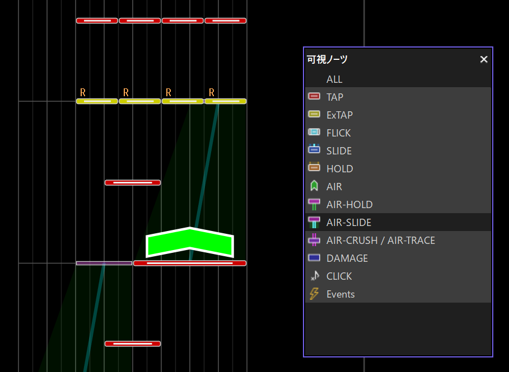Toggle AIR notes visibility

tap(398, 186)
